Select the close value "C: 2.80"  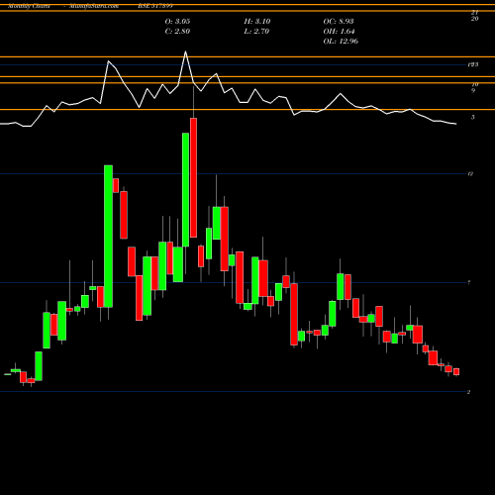pos(177,32)
